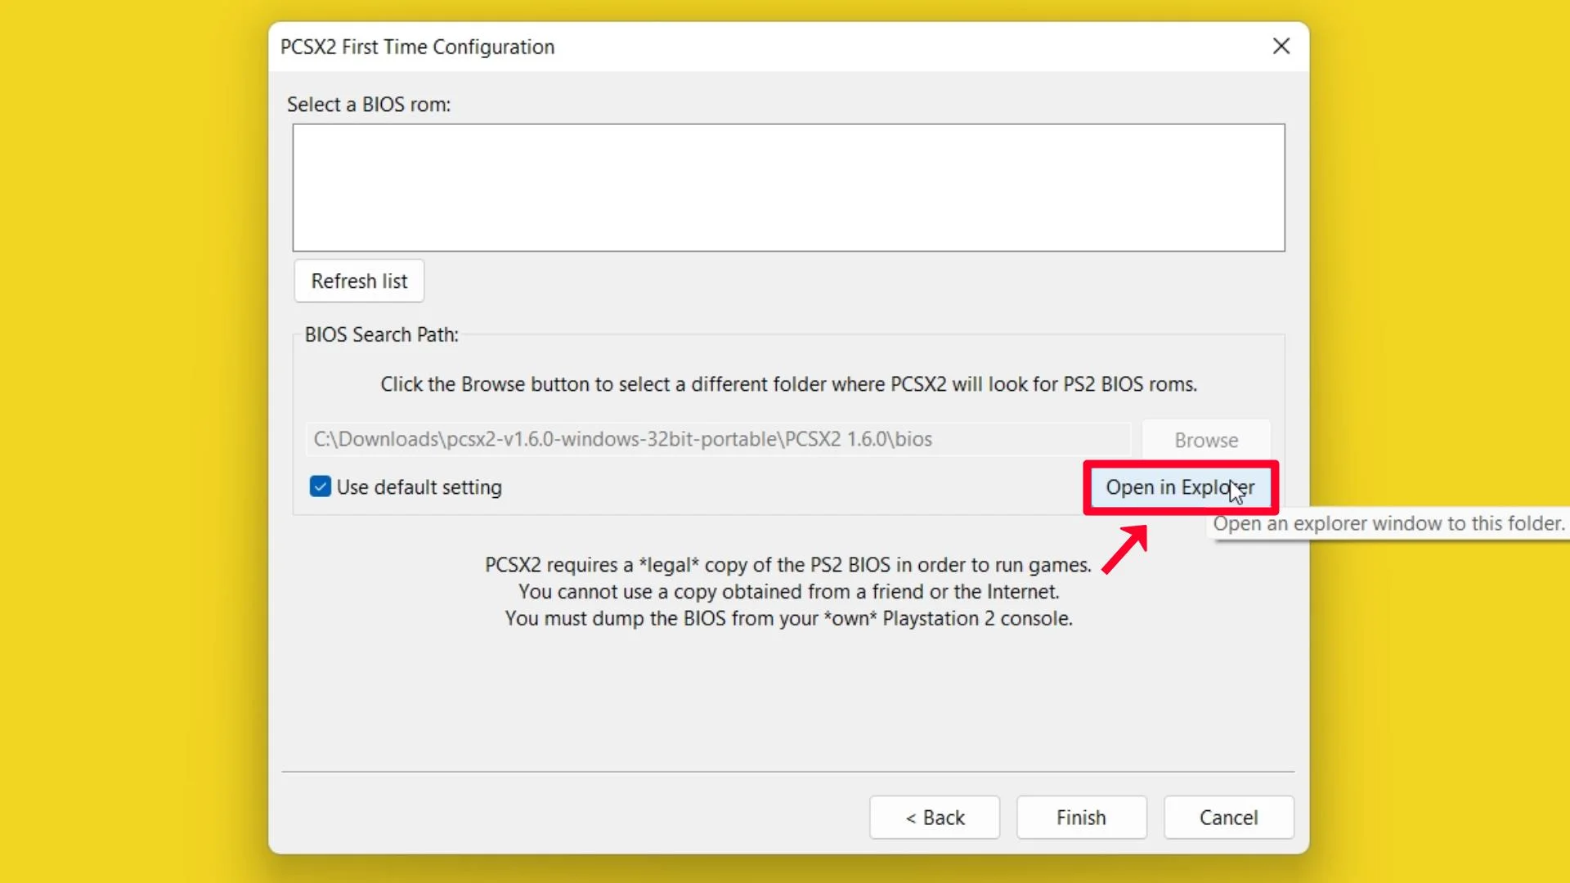Click the legal copy BIOS notice text
1570x883 pixels.
pos(788,565)
